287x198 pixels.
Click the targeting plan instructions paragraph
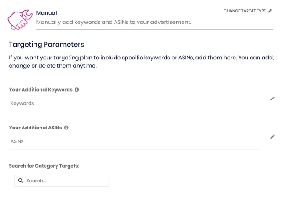[x=141, y=62]
